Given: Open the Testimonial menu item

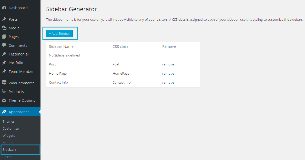Looking at the screenshot, I should (x=18, y=54).
